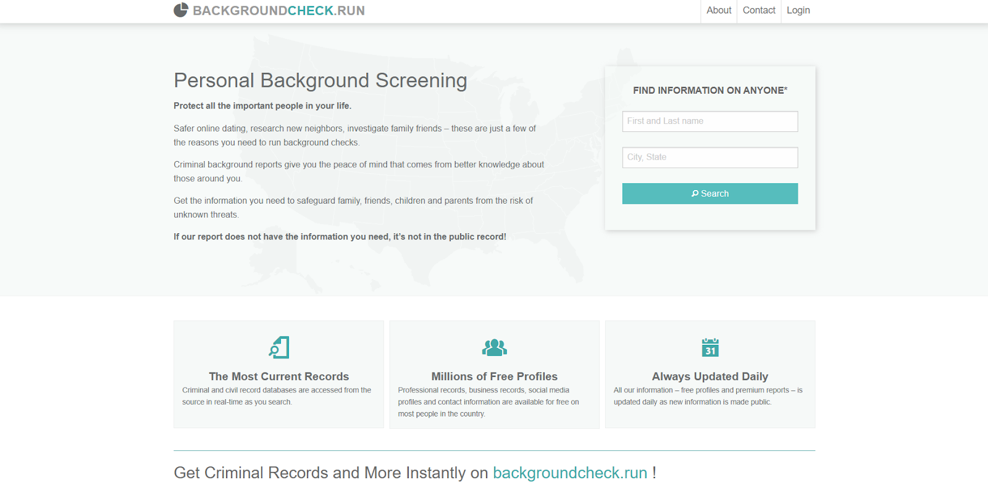This screenshot has height=488, width=988.
Task: Click the Find Information on Anyone title
Action: tap(710, 91)
